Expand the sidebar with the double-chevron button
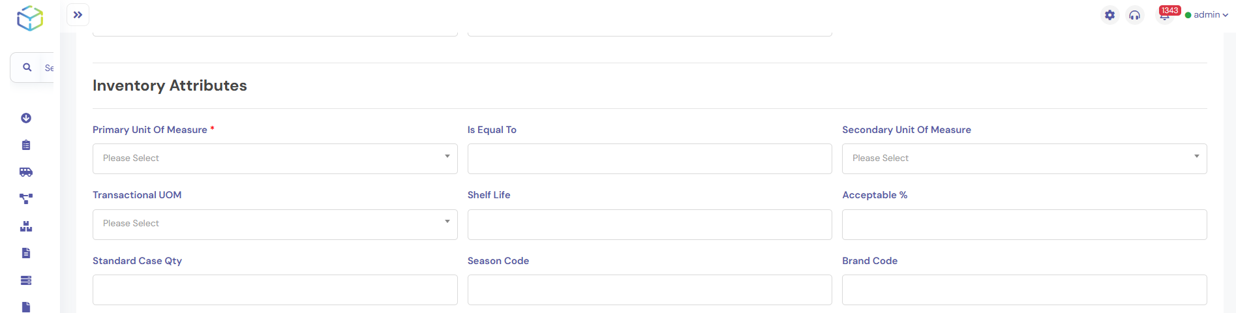 point(78,15)
